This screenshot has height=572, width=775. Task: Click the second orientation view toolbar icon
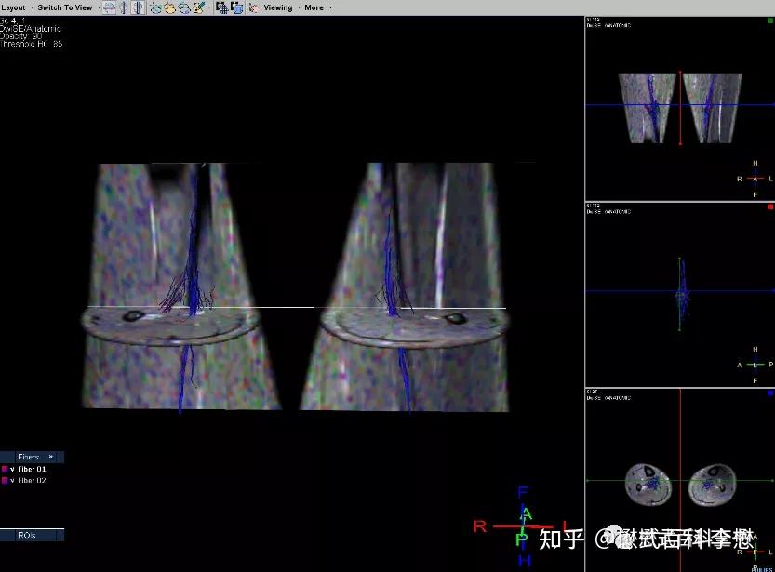coord(124,7)
